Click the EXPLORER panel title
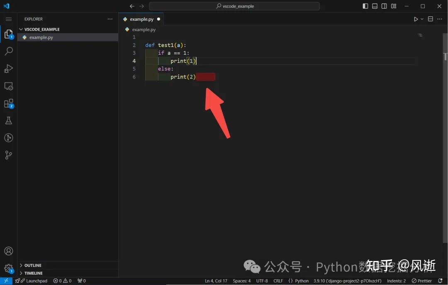This screenshot has height=285, width=448. (x=34, y=19)
